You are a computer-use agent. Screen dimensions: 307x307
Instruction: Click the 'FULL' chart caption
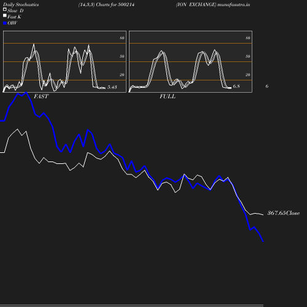pos(168,96)
